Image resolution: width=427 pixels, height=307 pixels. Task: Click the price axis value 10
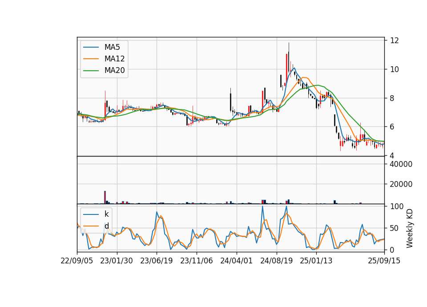395,69
